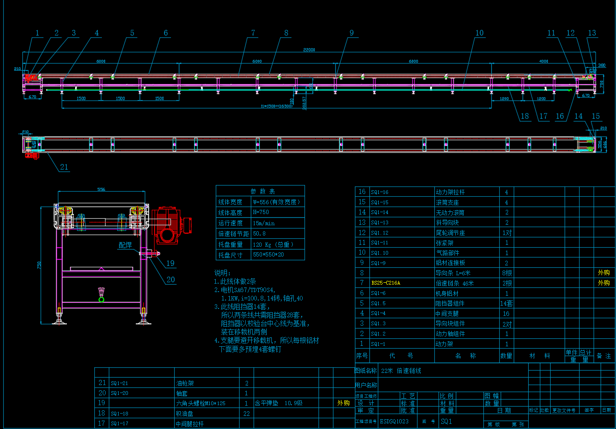Click the 22米 倍速链线 drawing title

click(x=401, y=371)
